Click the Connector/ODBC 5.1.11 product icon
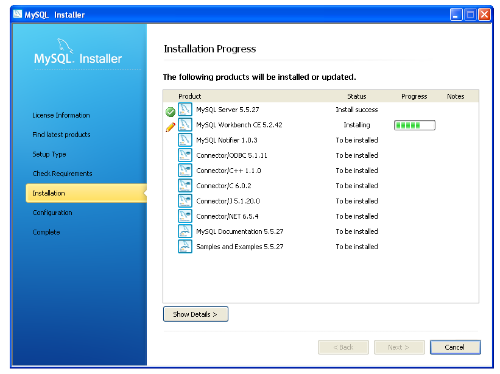 (185, 155)
